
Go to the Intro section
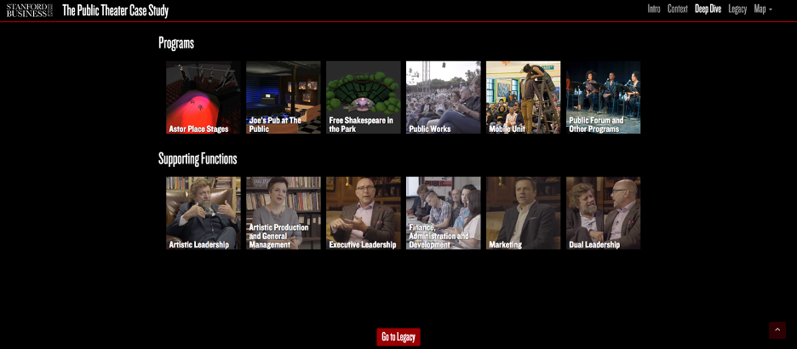point(654,9)
